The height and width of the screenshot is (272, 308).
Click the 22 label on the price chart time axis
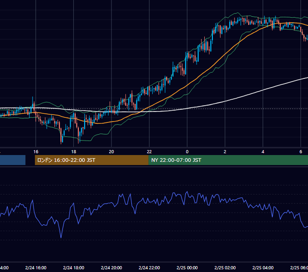pyautogui.click(x=149, y=152)
